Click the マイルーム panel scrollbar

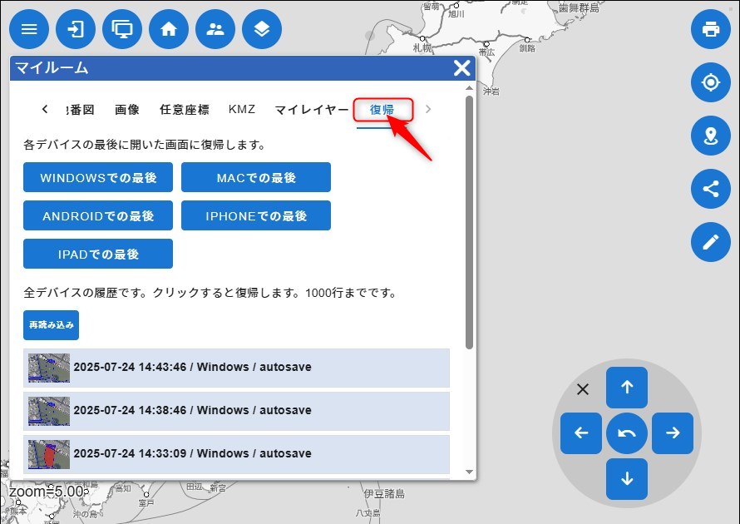point(470,225)
